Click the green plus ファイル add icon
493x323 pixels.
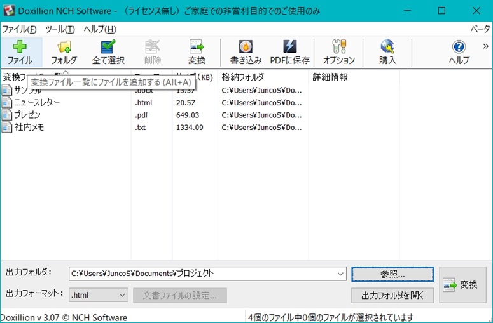point(20,46)
